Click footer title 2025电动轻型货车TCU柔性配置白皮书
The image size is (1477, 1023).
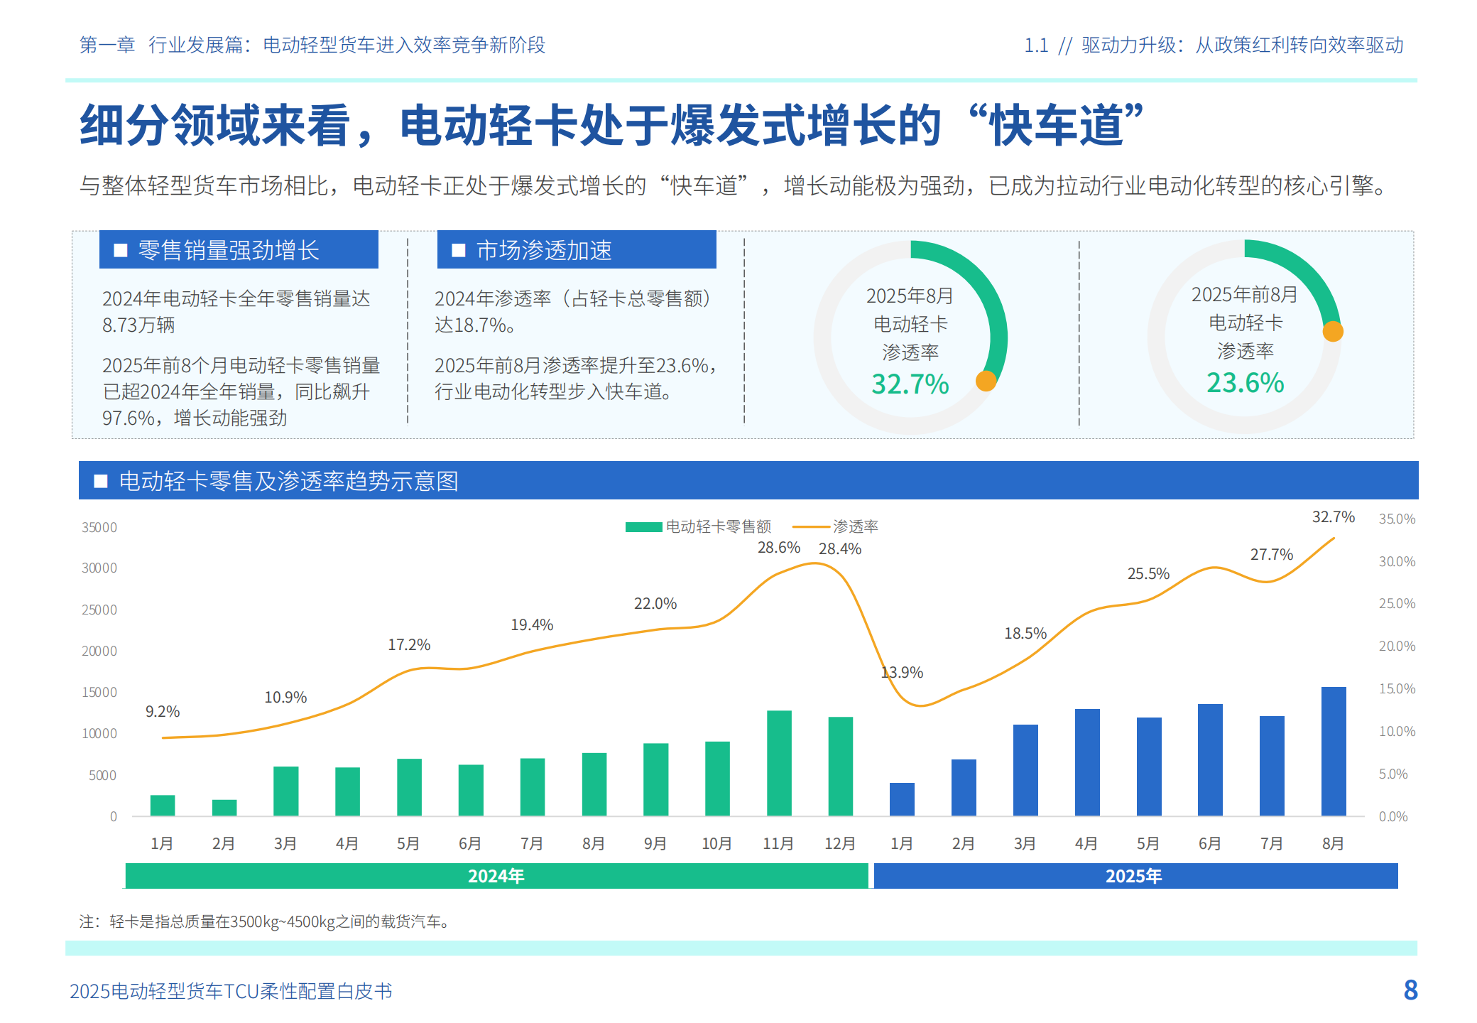(x=231, y=991)
